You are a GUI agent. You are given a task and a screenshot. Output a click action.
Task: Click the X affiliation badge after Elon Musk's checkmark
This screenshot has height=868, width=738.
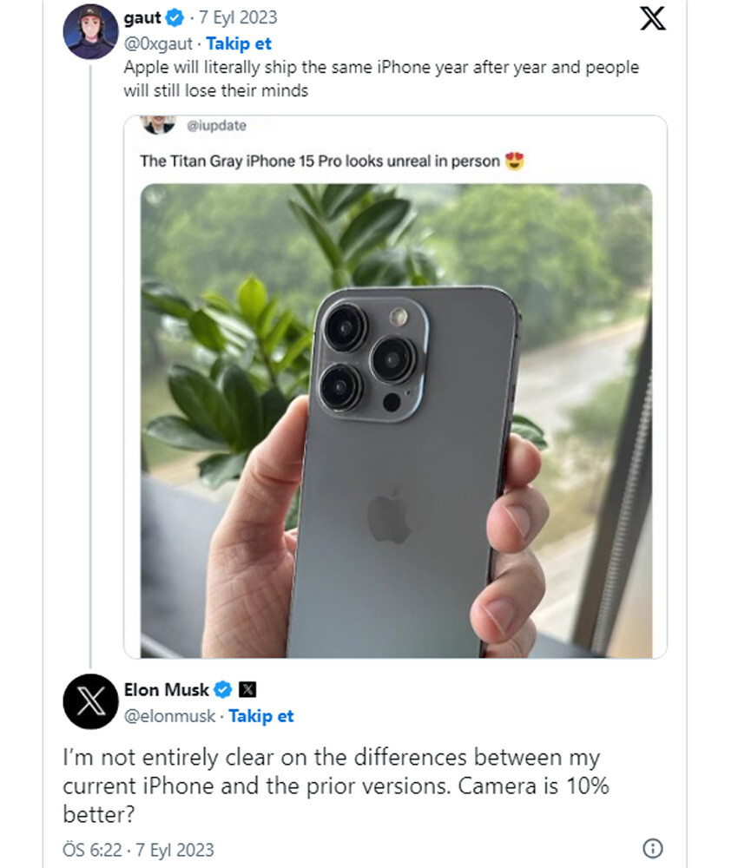pos(247,689)
